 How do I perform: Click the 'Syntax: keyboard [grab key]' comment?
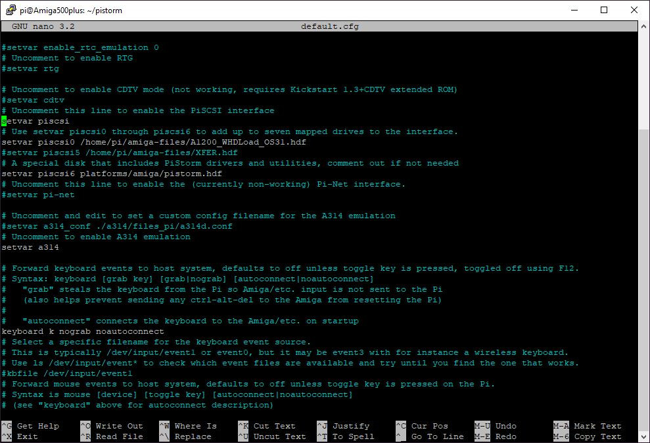pyautogui.click(x=188, y=279)
